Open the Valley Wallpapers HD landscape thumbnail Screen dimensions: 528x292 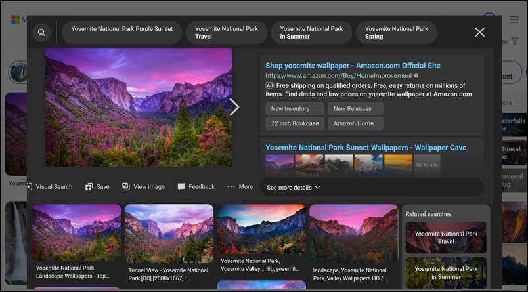tap(353, 234)
